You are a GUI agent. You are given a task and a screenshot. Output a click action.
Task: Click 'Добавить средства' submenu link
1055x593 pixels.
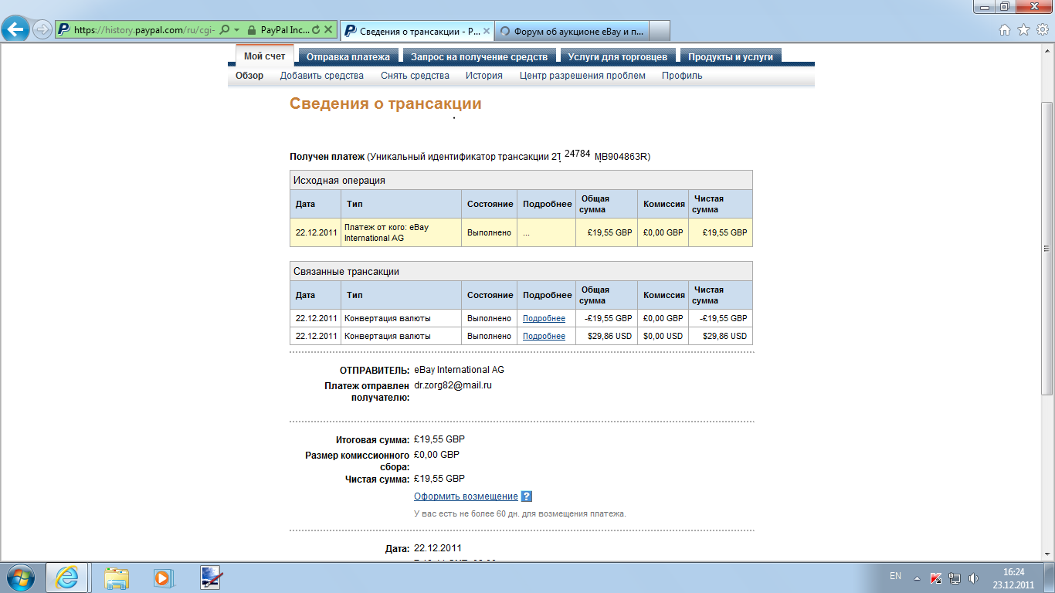click(x=321, y=76)
